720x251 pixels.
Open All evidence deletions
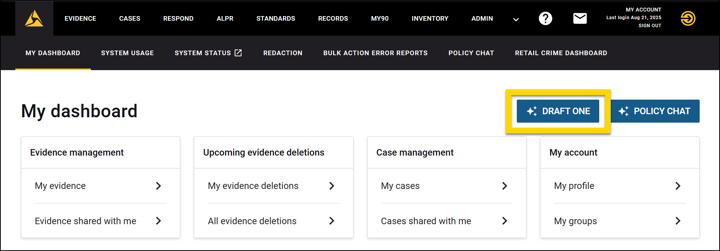[x=252, y=221]
